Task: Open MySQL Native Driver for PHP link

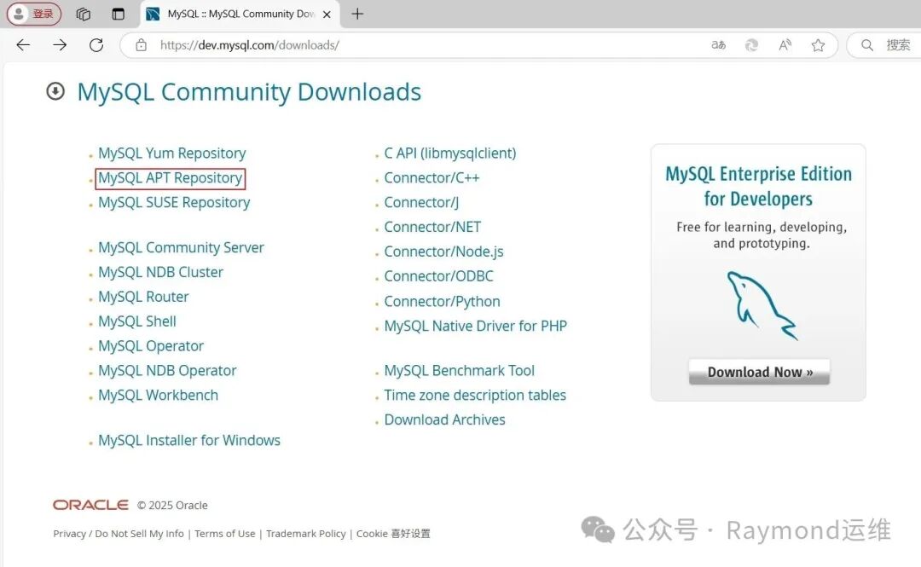Action: click(x=476, y=326)
